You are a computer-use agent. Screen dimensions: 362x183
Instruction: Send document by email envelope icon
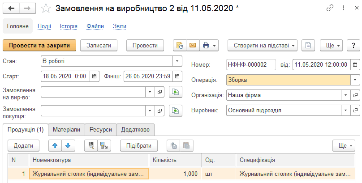tap(193, 45)
